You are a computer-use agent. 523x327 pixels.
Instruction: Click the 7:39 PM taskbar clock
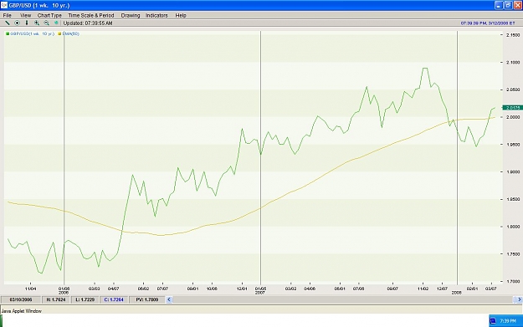(508, 320)
